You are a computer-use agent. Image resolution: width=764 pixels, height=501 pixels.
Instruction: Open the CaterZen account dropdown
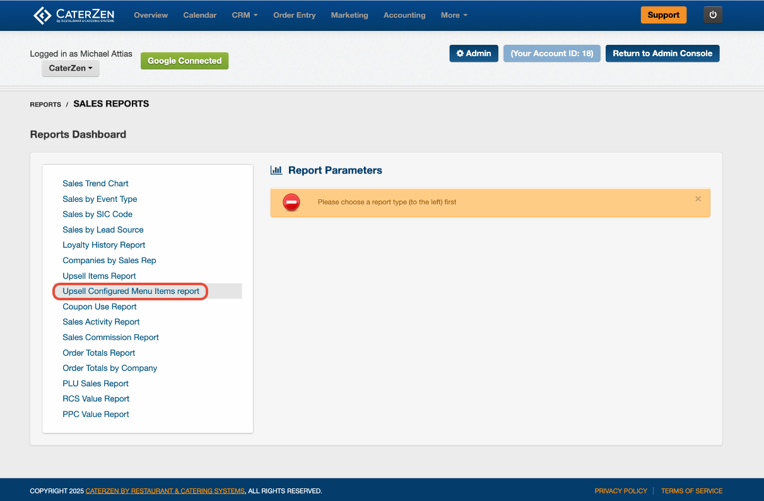(x=71, y=68)
